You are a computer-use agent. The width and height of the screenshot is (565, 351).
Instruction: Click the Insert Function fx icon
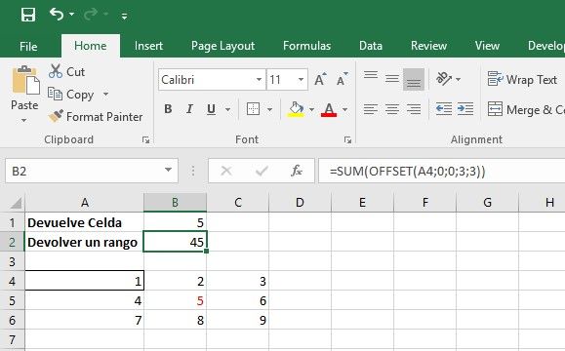click(x=297, y=171)
